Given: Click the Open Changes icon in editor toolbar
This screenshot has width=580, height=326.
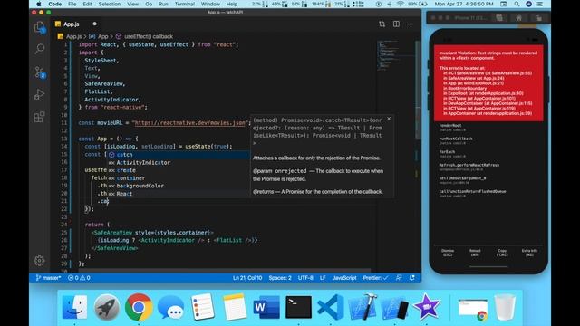Looking at the screenshot, I should 382,24.
